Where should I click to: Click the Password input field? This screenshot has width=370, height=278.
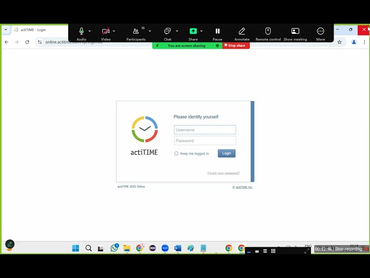tap(205, 141)
